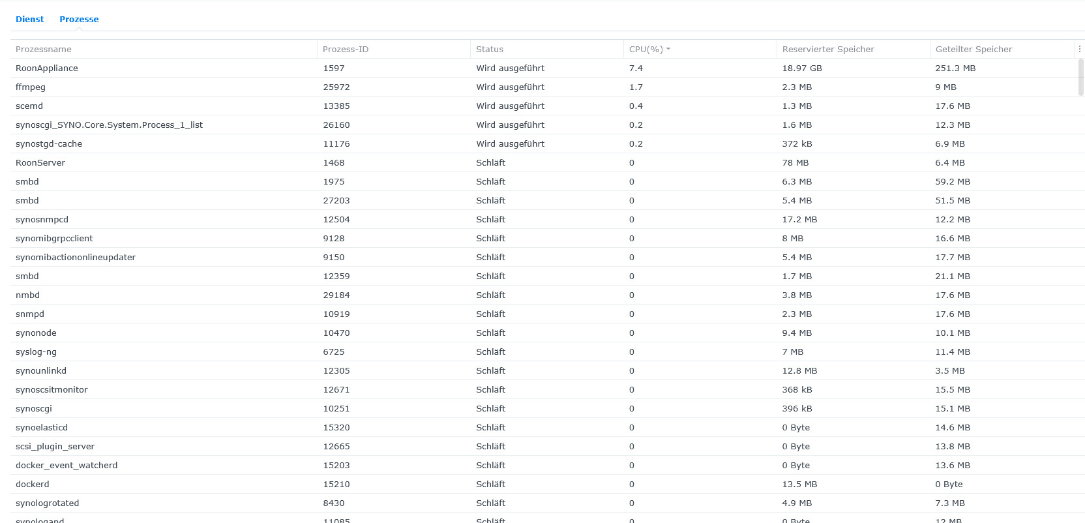Click the CPU(%) sort descending arrow
This screenshot has width=1085, height=523.
668,49
